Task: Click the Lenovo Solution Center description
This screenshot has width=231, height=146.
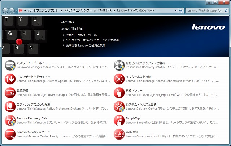Action: tap(173, 109)
